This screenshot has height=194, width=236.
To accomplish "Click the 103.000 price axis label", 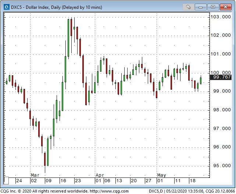I will [221, 17].
